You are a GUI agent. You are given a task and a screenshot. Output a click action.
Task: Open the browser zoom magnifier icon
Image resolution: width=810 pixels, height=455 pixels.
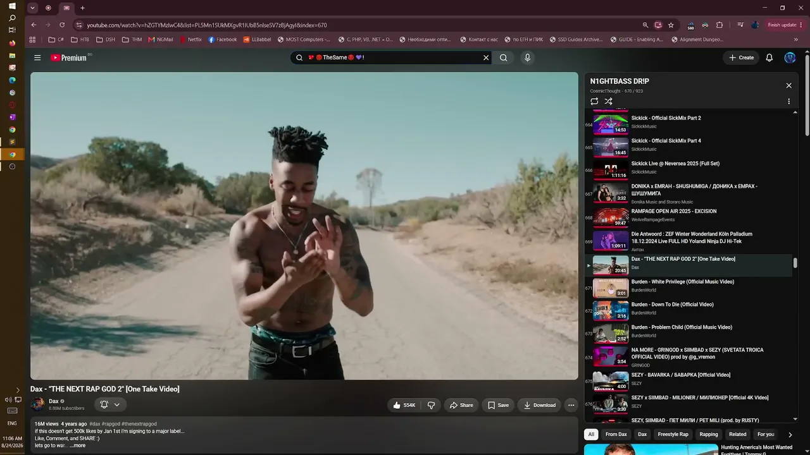[645, 25]
